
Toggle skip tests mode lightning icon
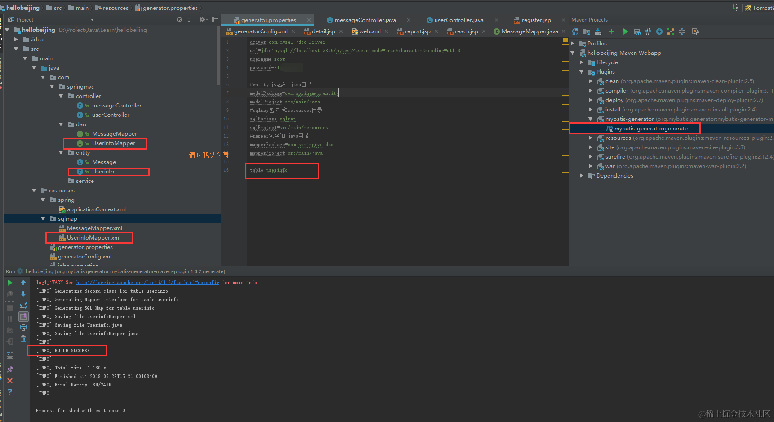tap(659, 31)
